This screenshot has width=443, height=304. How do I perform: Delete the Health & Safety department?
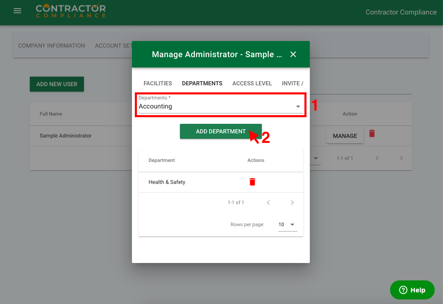click(x=252, y=182)
